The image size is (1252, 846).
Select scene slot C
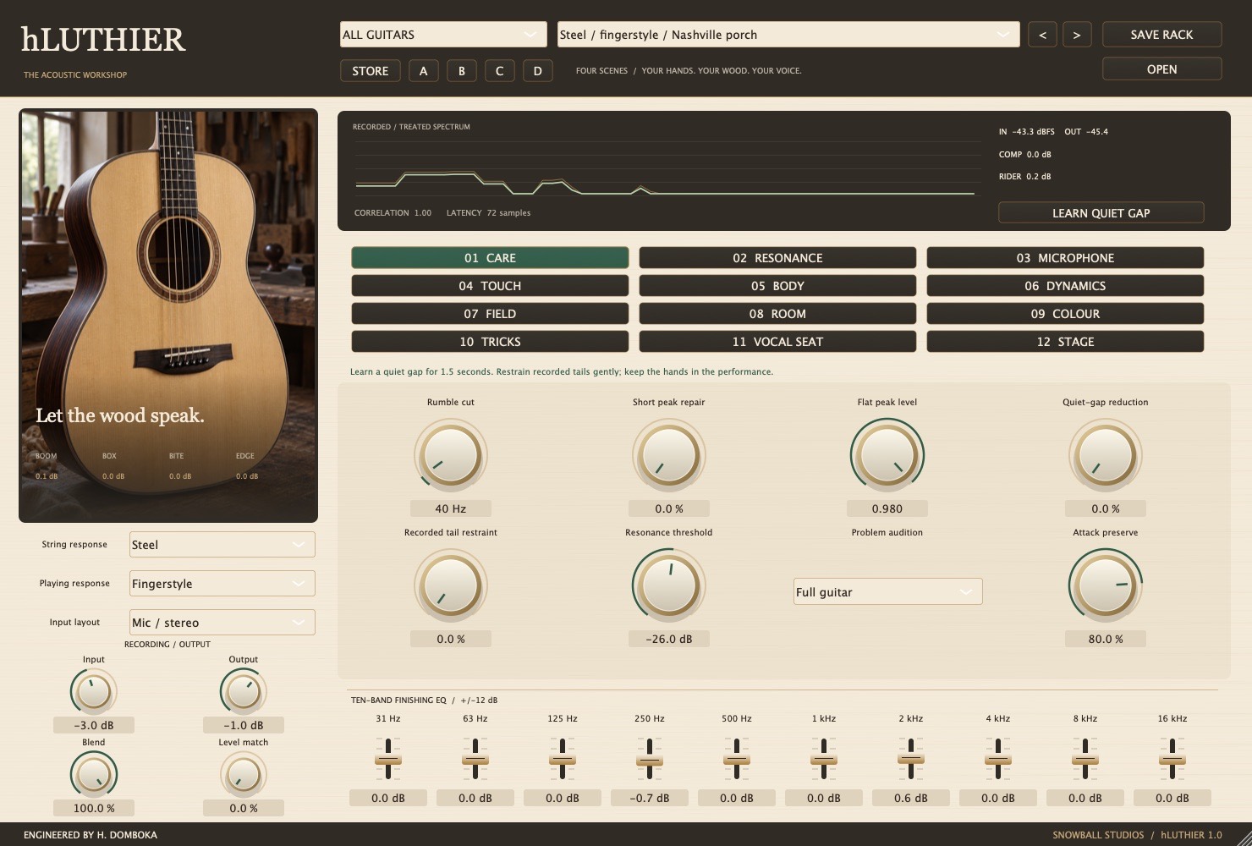coord(499,71)
